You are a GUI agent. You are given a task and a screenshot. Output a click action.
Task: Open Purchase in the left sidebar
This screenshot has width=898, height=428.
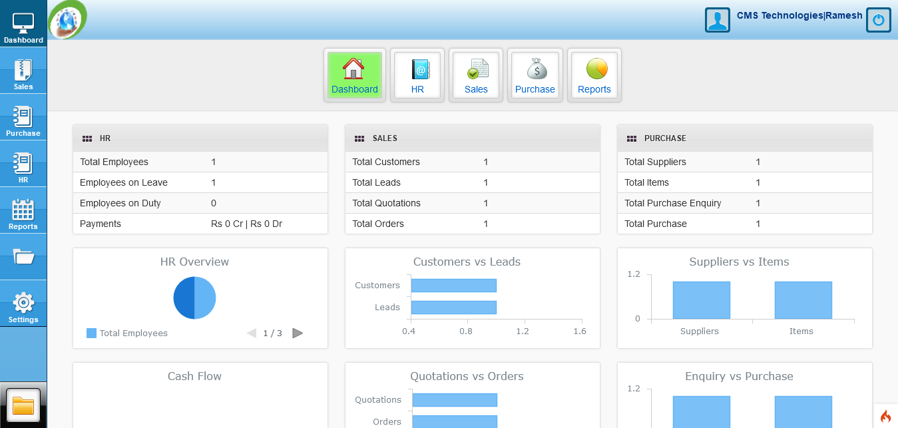click(x=23, y=117)
